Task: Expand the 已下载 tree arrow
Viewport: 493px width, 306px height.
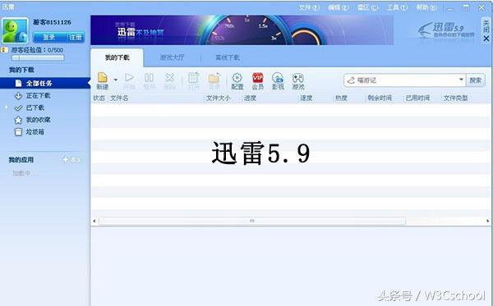Action: point(7,107)
